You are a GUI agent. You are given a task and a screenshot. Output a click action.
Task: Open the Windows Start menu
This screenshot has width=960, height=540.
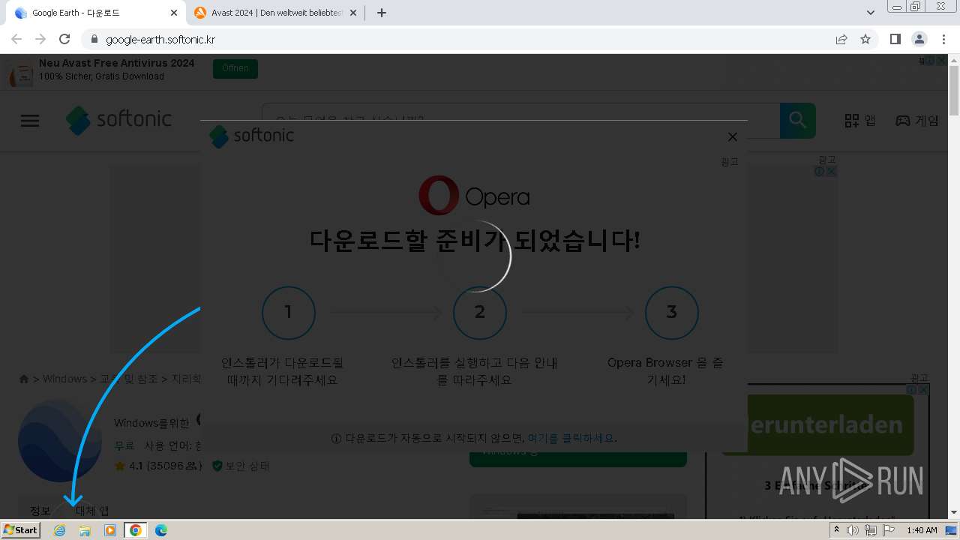point(20,529)
